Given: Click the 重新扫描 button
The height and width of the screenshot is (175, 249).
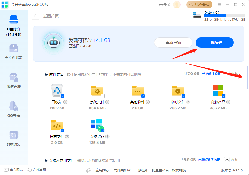Looking at the screenshot, I should [x=173, y=43].
